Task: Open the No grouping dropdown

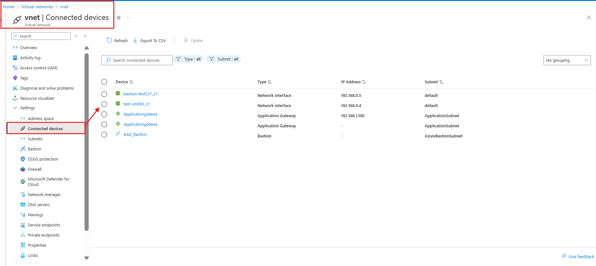Action: (x=567, y=60)
